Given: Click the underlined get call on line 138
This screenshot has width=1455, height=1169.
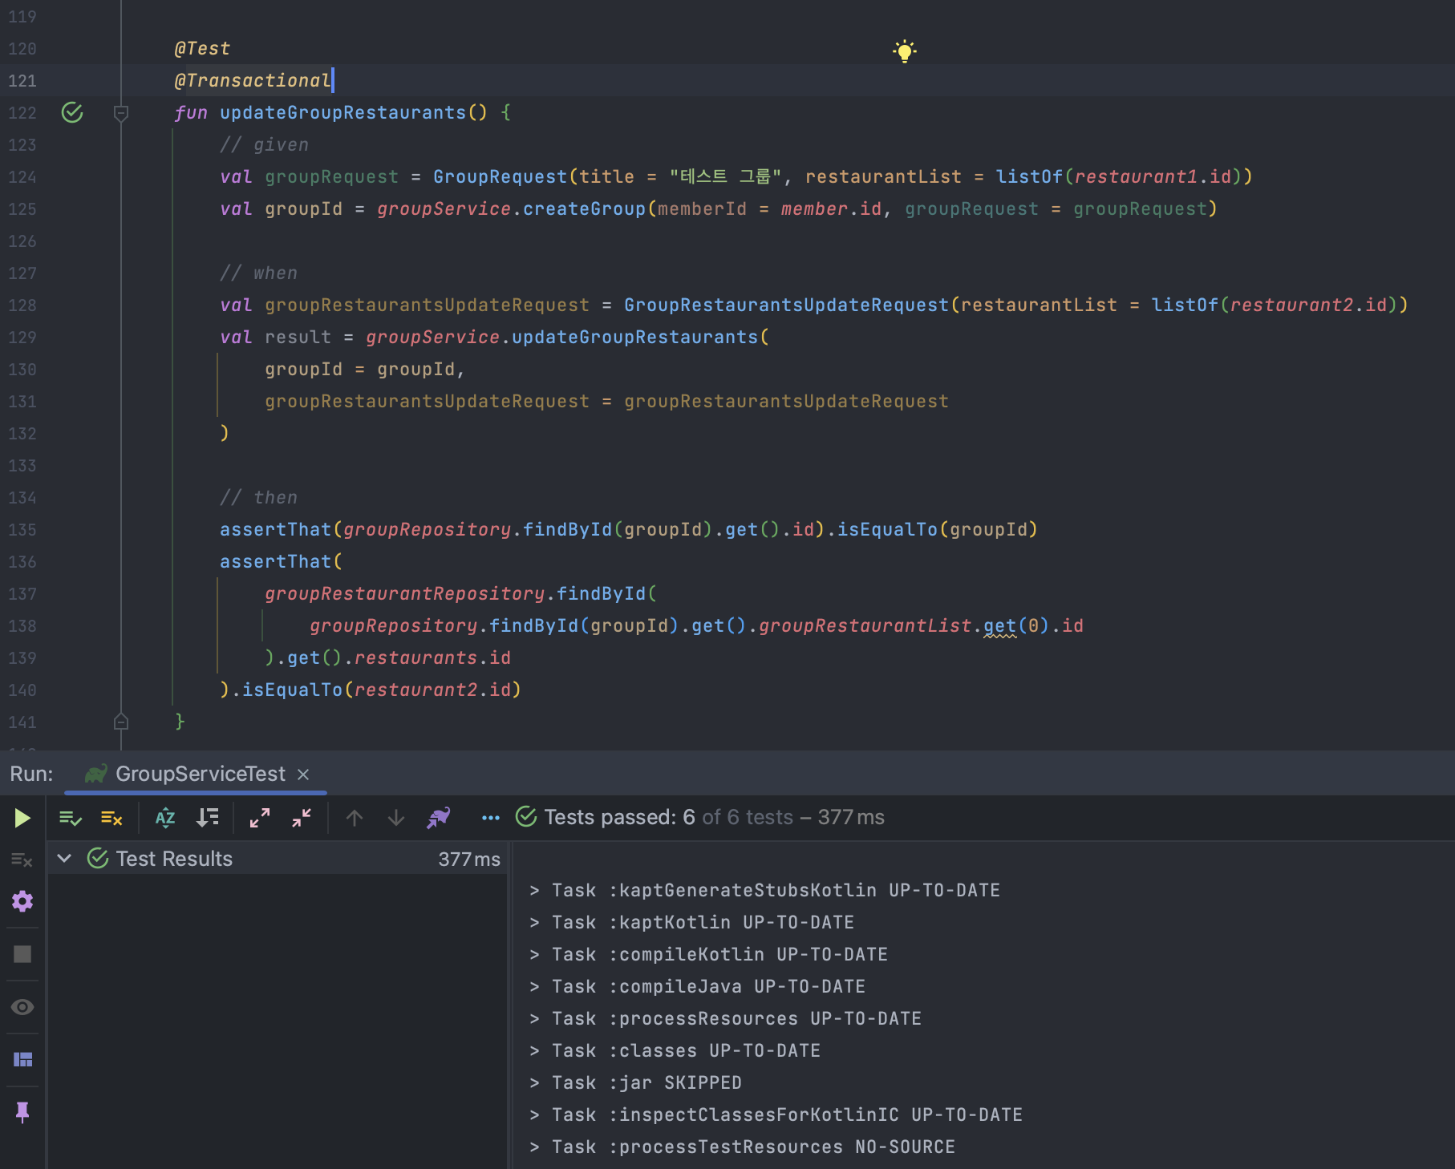Looking at the screenshot, I should coord(999,625).
